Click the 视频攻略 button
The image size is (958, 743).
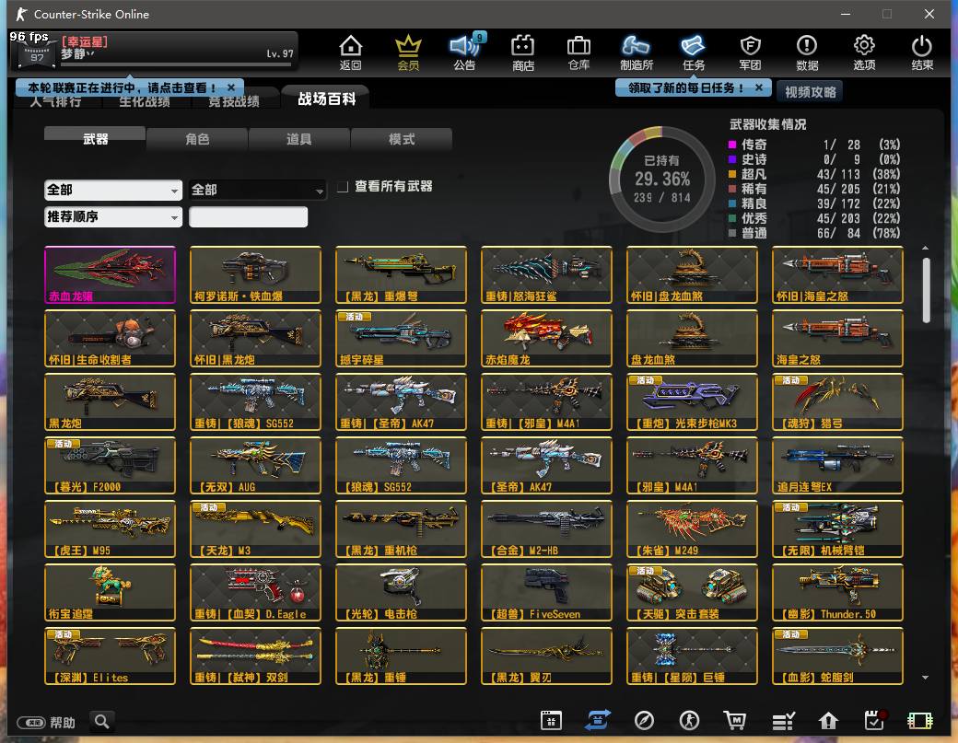(810, 91)
